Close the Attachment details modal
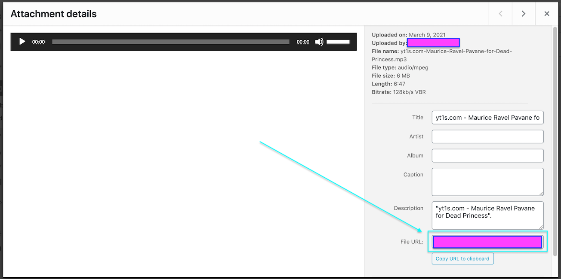The image size is (561, 279). pyautogui.click(x=546, y=13)
